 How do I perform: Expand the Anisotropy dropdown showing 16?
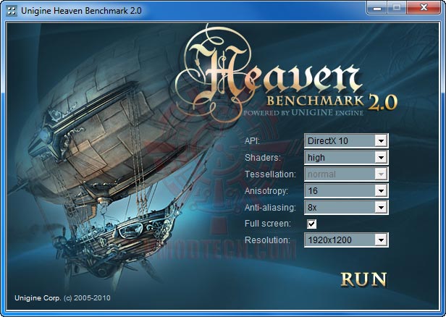tap(346, 190)
